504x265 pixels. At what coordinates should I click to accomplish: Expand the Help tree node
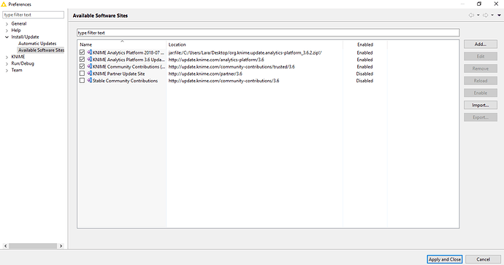[x=7, y=31]
